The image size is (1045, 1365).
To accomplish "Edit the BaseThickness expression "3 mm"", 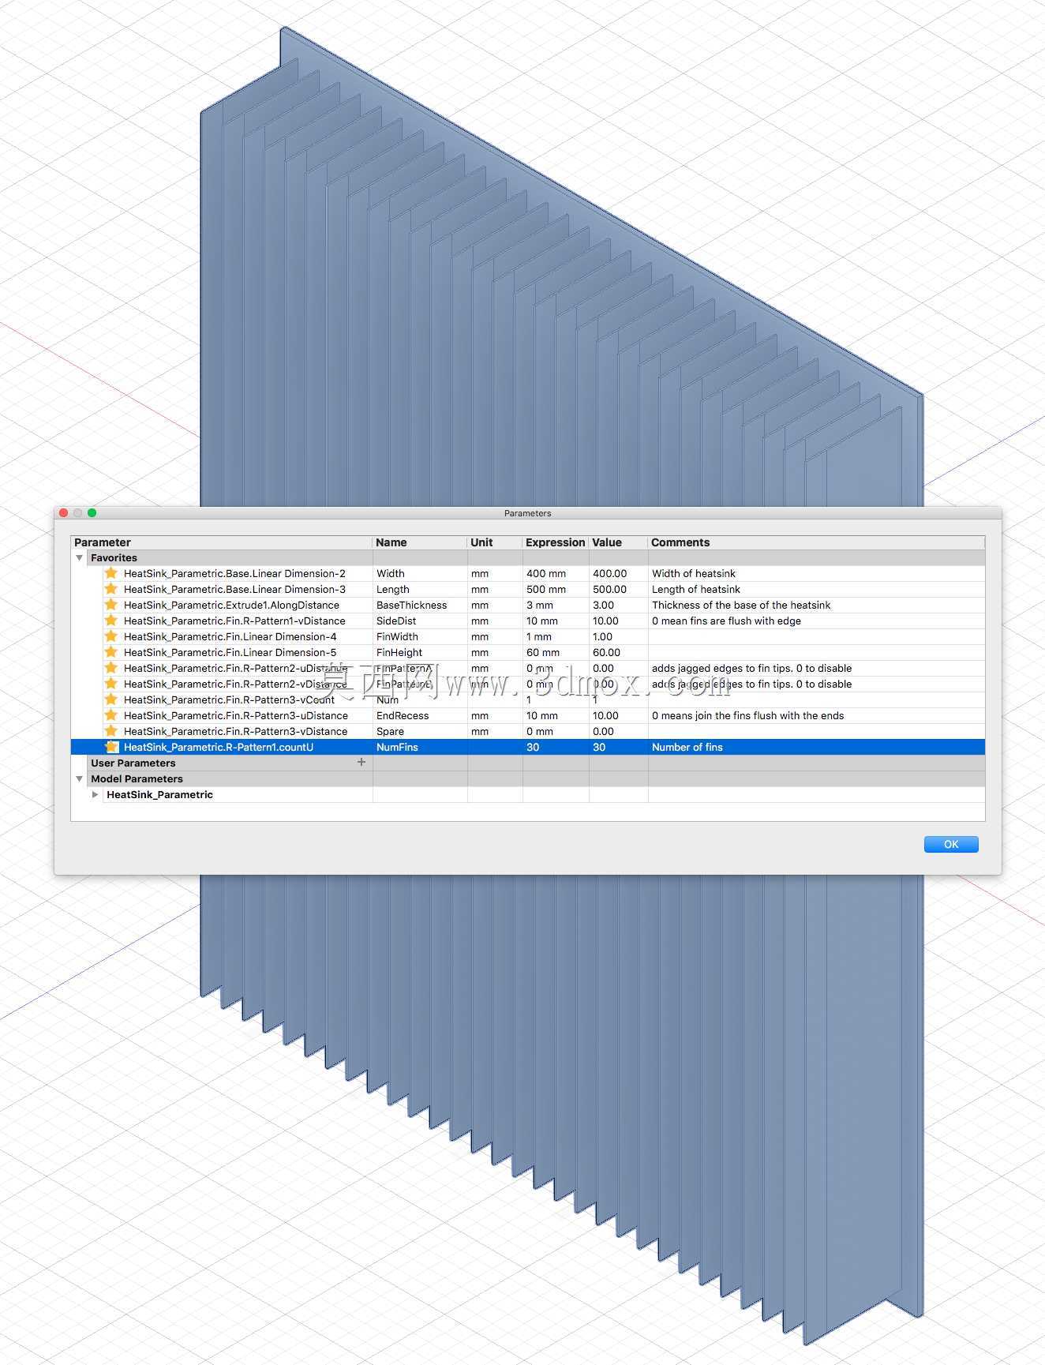I will pyautogui.click(x=556, y=606).
